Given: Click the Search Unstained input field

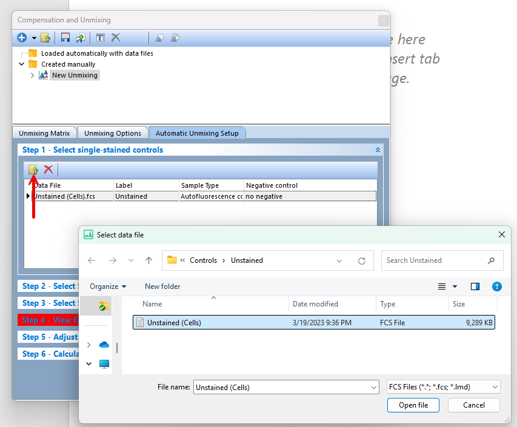Looking at the screenshot, I should (x=435, y=260).
